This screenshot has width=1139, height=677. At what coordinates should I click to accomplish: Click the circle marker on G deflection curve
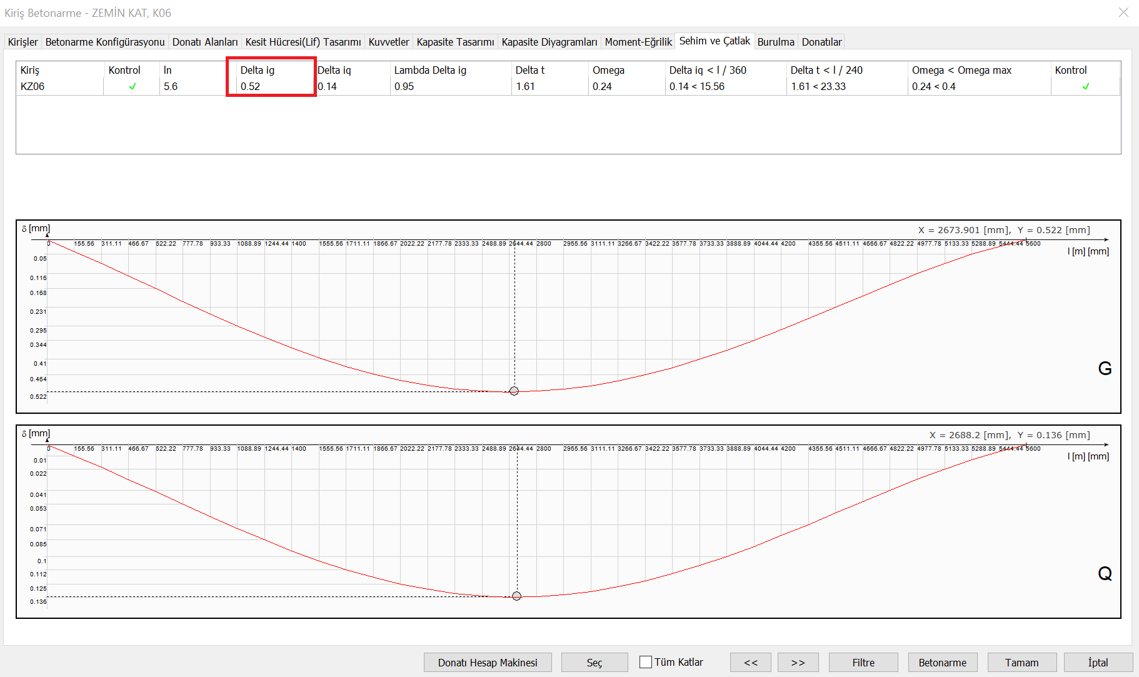point(514,391)
